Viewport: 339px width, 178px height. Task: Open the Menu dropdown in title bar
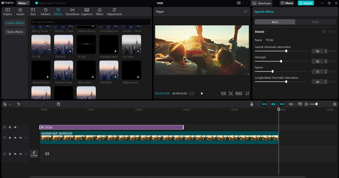[x=23, y=3]
